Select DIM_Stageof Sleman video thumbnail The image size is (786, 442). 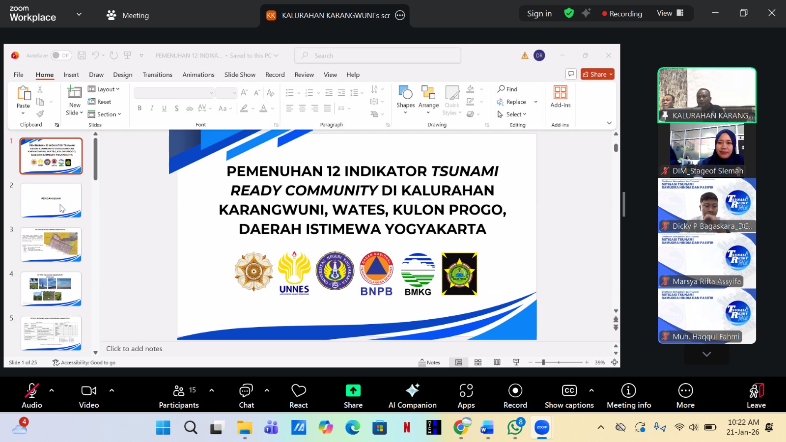point(706,150)
